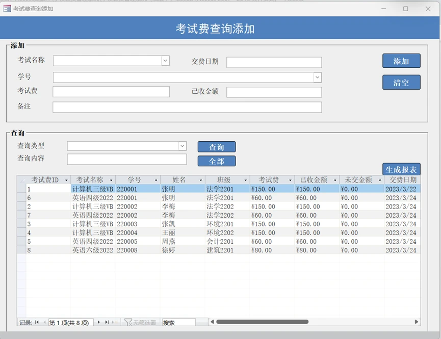Click the 查询 button
441x339 pixels.
coord(217,147)
